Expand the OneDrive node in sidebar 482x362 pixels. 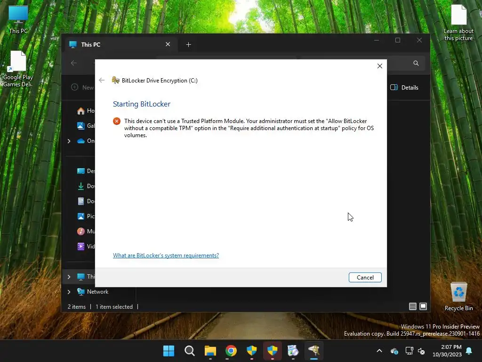pos(69,141)
